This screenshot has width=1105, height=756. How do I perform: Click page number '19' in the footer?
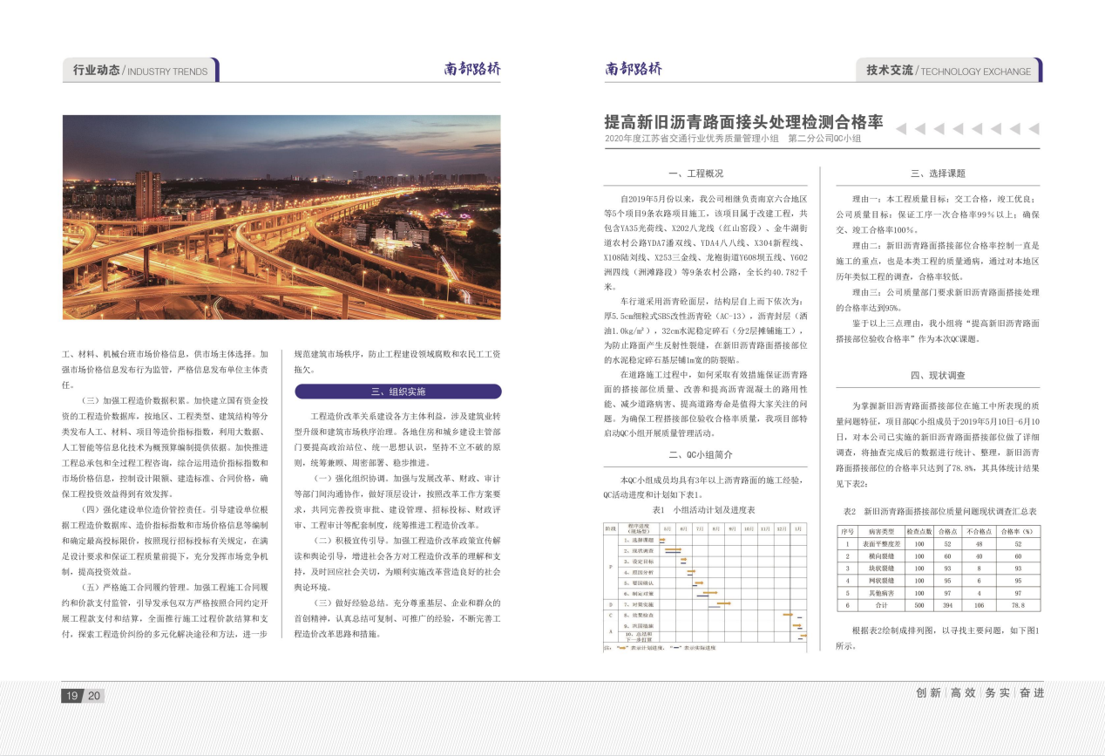71,695
